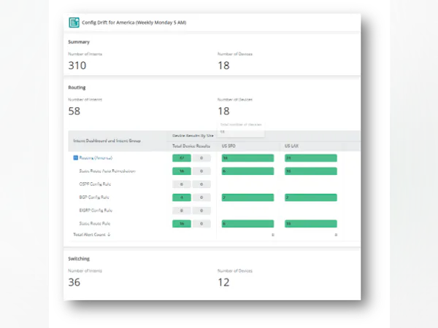Click Static Route Rule US SFO bar

247,224
